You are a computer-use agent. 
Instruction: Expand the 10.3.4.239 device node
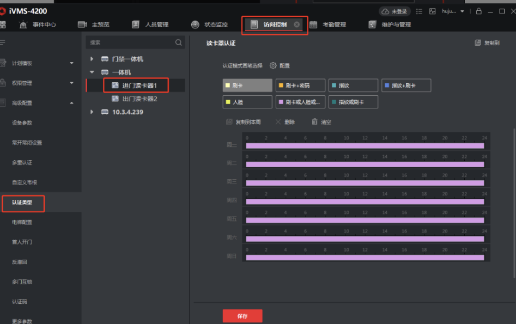(91, 112)
